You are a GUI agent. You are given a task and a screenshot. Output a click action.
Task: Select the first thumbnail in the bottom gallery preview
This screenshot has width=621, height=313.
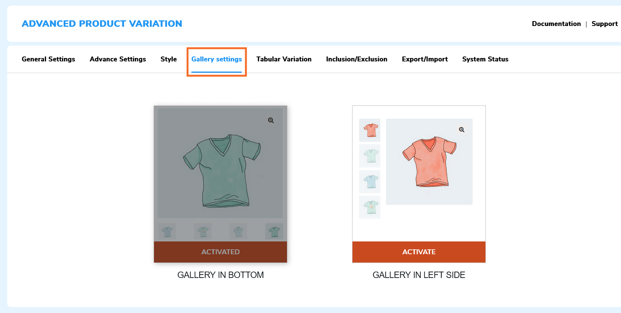[x=167, y=231]
